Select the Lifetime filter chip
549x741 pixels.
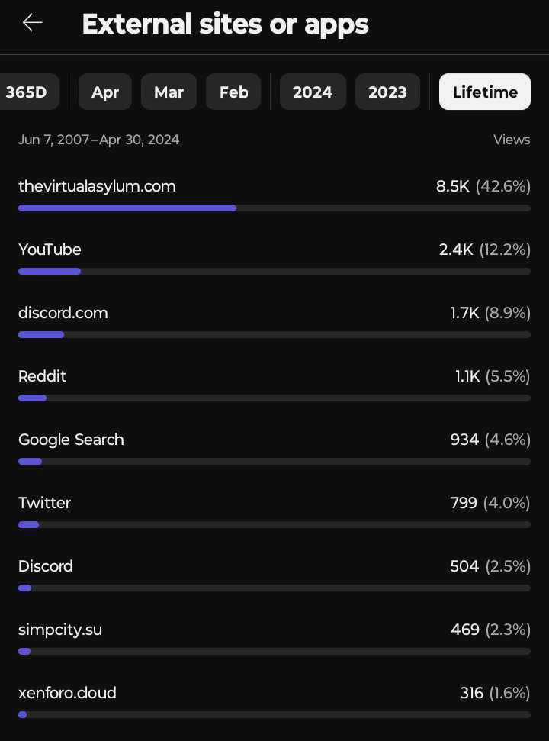coord(485,92)
